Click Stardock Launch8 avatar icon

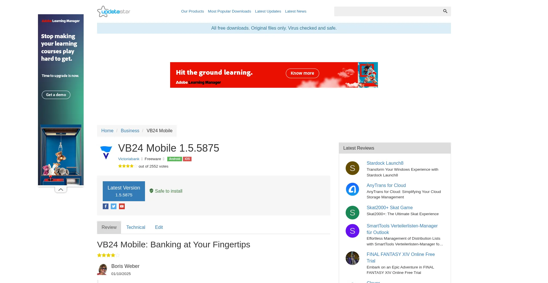(x=352, y=168)
